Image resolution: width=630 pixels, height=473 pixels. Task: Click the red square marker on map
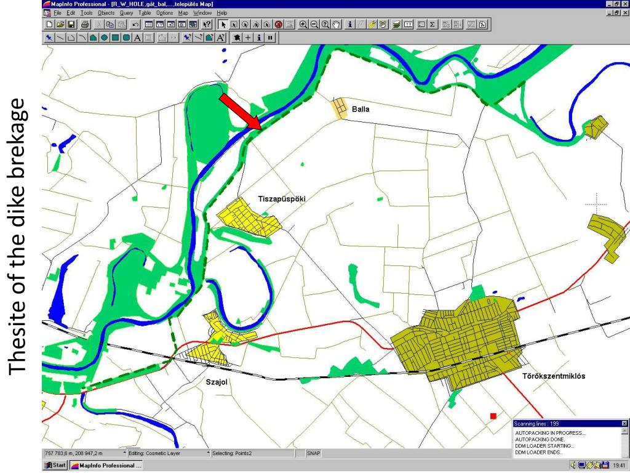tap(493, 416)
